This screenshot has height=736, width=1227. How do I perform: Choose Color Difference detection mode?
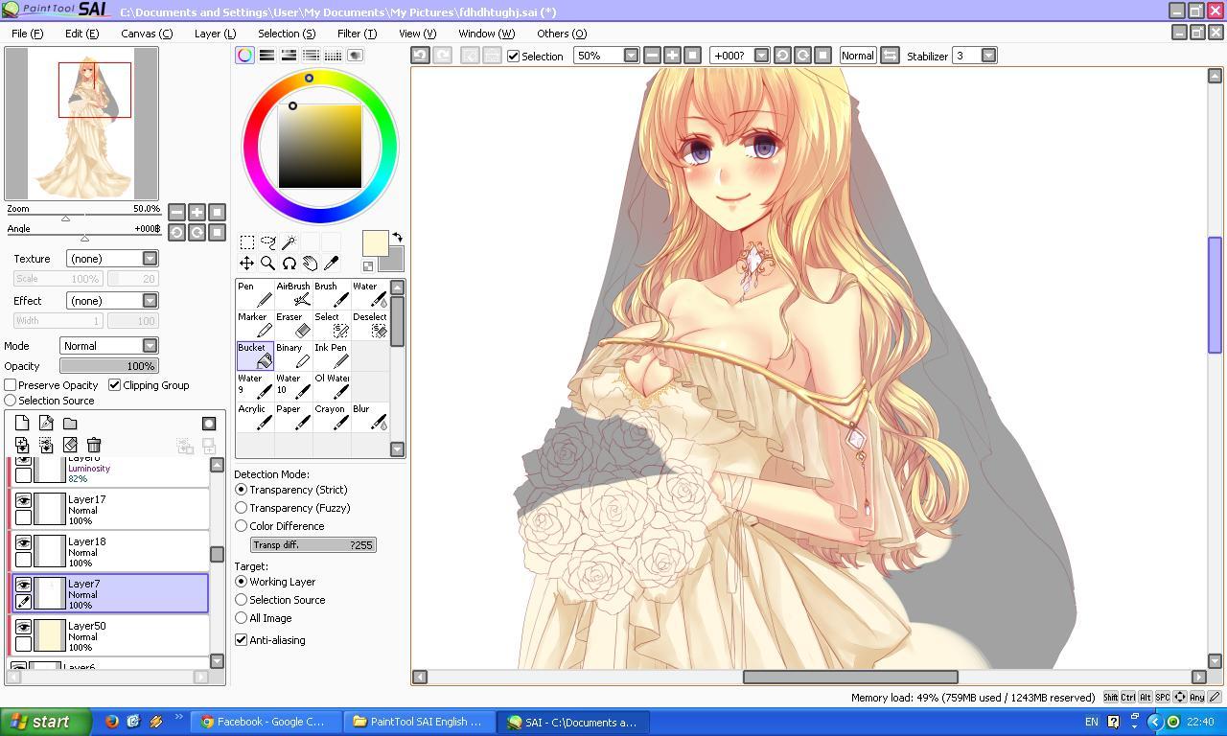[242, 526]
